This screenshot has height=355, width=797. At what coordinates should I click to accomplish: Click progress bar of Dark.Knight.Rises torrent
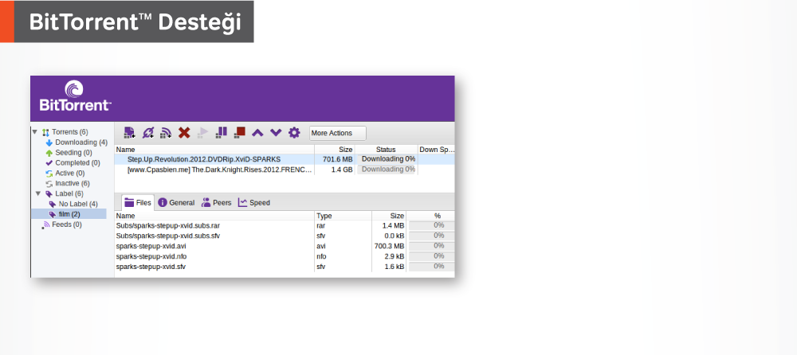tap(388, 169)
